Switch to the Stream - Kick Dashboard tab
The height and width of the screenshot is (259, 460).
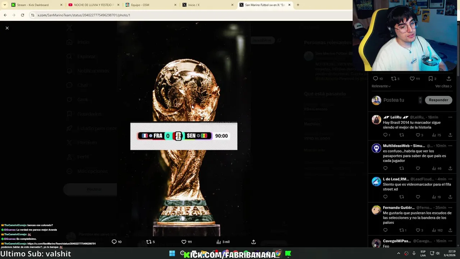(33, 5)
